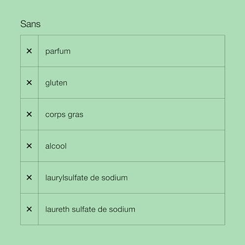Click empty area of the parfum row
Image resolution: width=245 pixels, height=245 pixels.
click(147, 51)
